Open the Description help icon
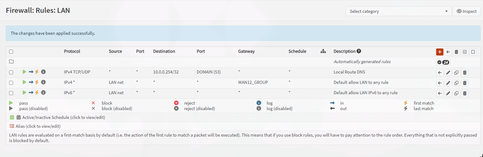Screen dimensions: 483x157 point(359,51)
